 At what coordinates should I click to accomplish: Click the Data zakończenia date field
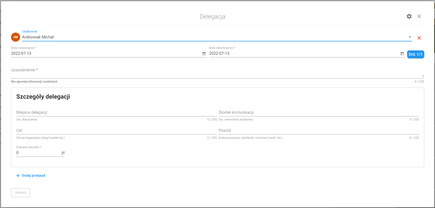tap(304, 53)
